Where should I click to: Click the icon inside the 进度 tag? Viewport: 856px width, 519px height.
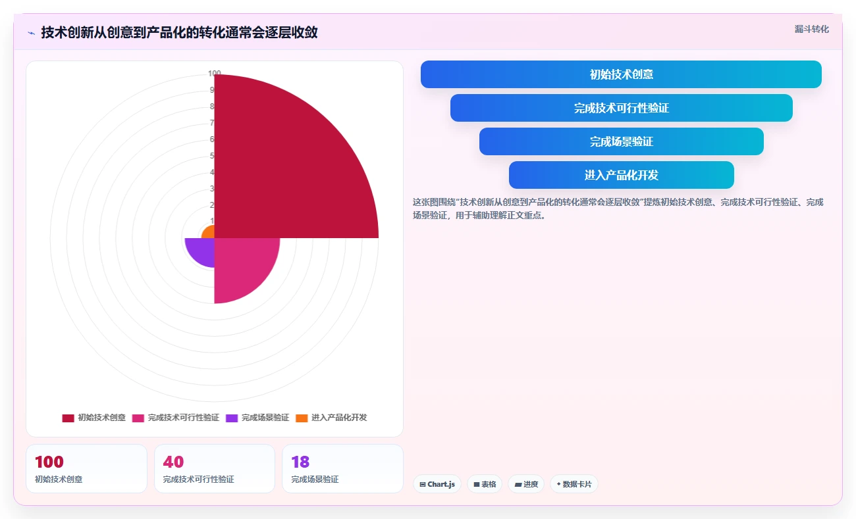(x=518, y=484)
